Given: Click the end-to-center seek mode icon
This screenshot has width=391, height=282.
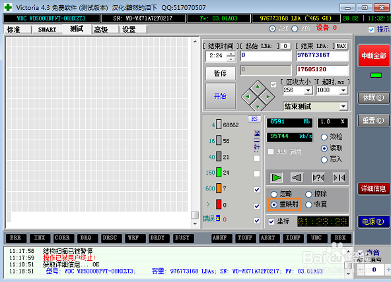Looking at the screenshot, I should point(339,177).
